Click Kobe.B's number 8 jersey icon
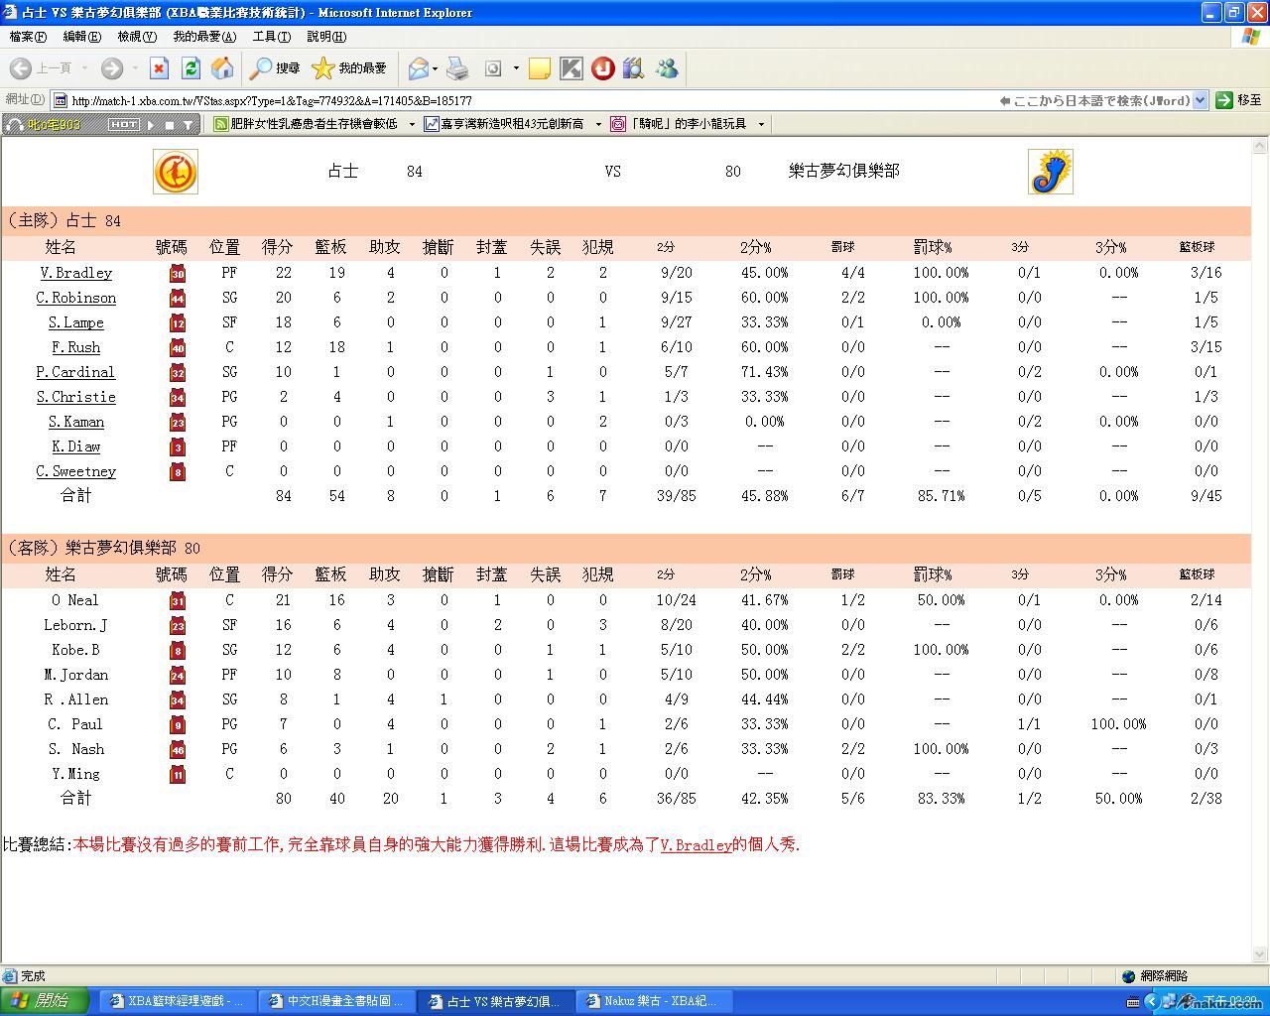 pyautogui.click(x=178, y=650)
